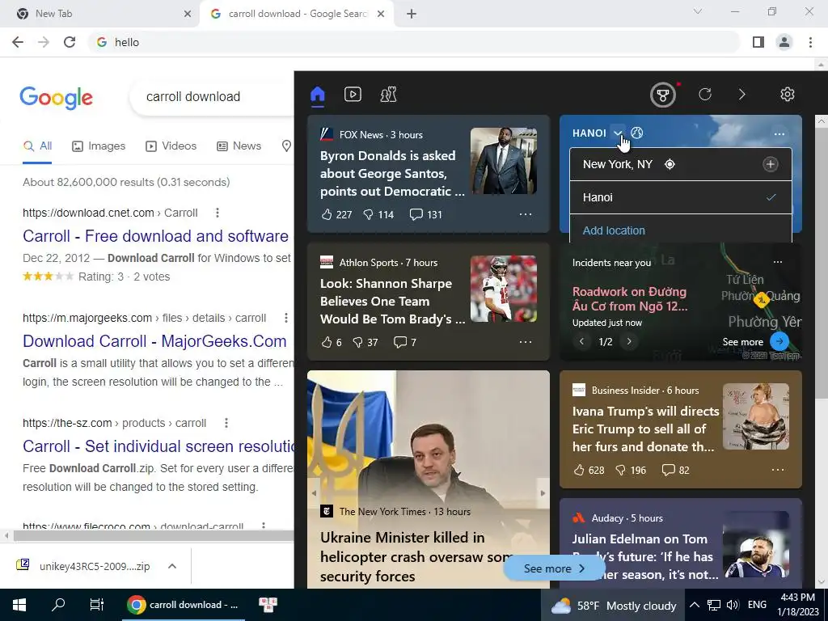Open weather card more options

coord(779,134)
